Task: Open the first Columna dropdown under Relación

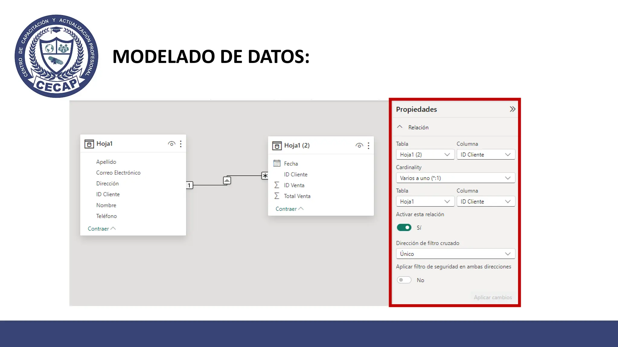Action: (x=486, y=155)
